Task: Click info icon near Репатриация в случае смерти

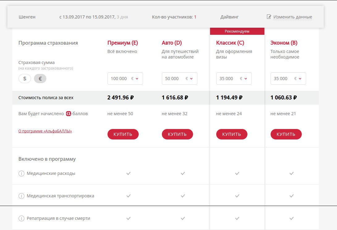Action: point(21,219)
